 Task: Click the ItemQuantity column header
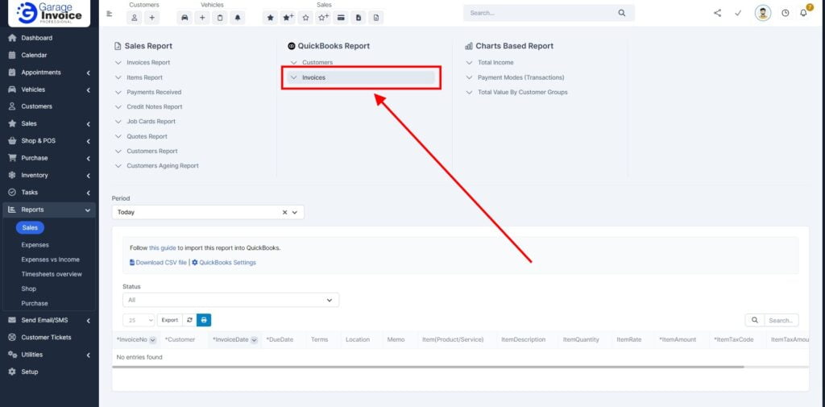tap(581, 340)
